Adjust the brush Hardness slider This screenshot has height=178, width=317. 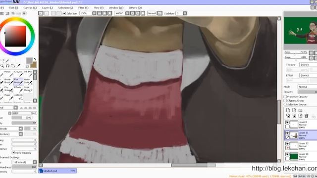24,167
